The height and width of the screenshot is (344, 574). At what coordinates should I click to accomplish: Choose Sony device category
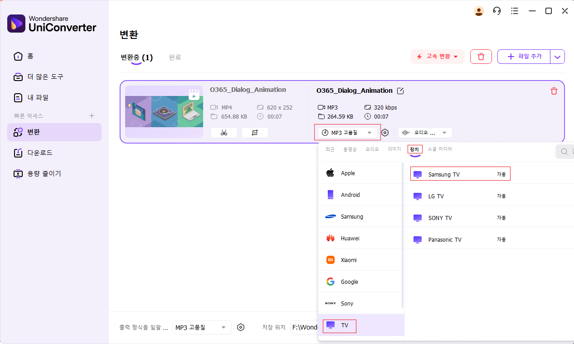pyautogui.click(x=360, y=303)
